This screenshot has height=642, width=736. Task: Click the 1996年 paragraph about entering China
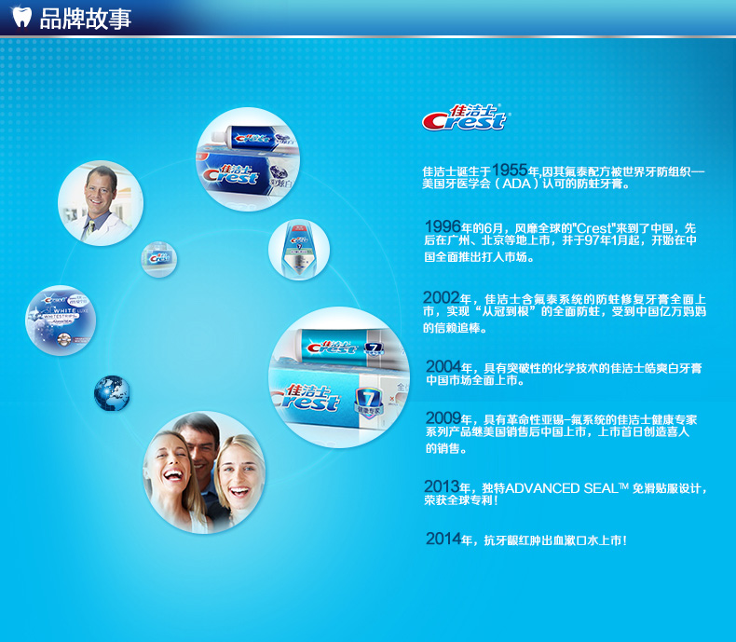tap(561, 241)
